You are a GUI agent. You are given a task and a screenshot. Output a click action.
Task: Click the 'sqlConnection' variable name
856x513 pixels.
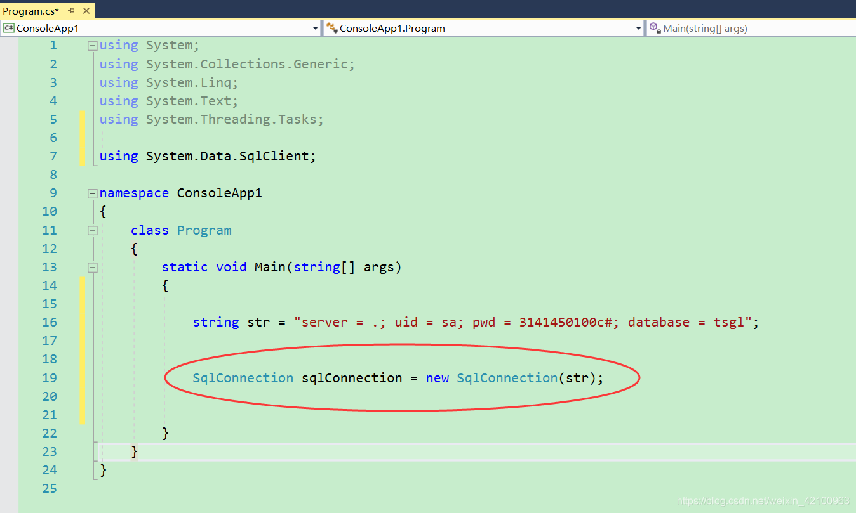point(352,378)
